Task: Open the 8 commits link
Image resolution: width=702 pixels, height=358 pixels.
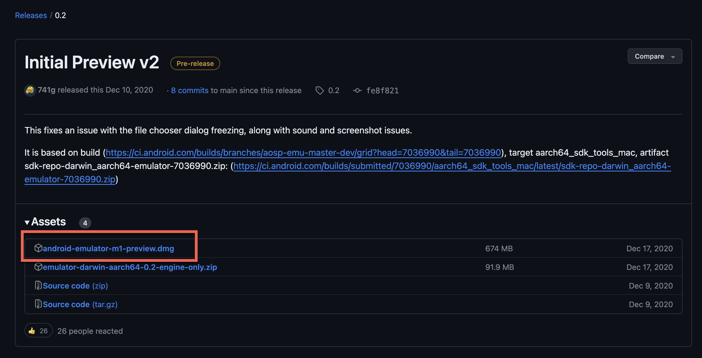Action: [x=190, y=90]
